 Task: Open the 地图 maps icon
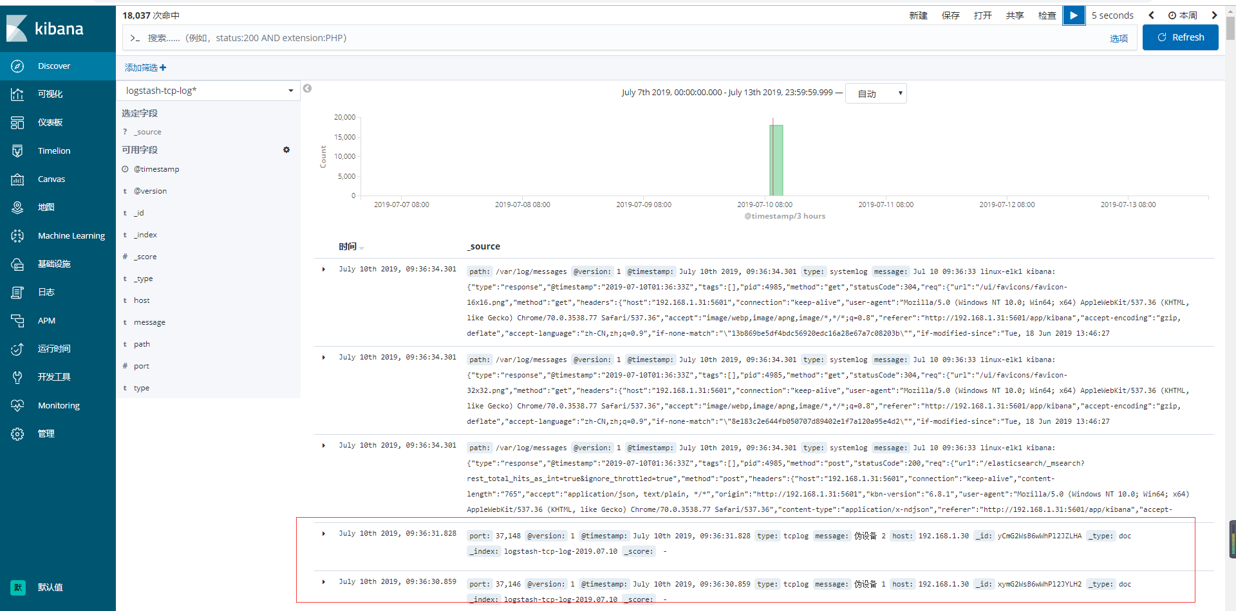tap(17, 208)
